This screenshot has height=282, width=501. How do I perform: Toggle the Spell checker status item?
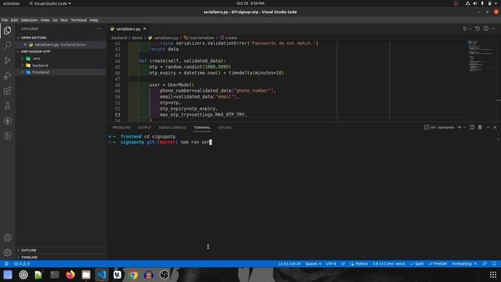click(417, 264)
